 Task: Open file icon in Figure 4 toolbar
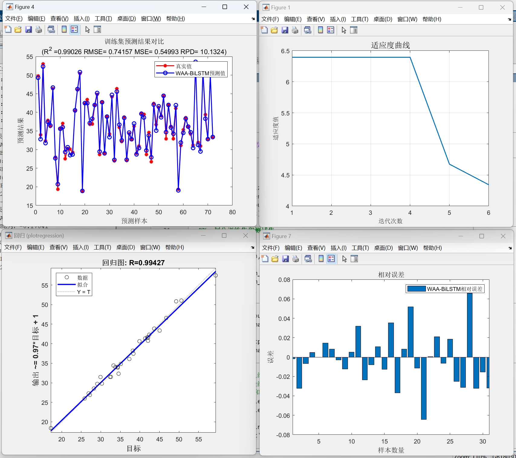click(18, 29)
